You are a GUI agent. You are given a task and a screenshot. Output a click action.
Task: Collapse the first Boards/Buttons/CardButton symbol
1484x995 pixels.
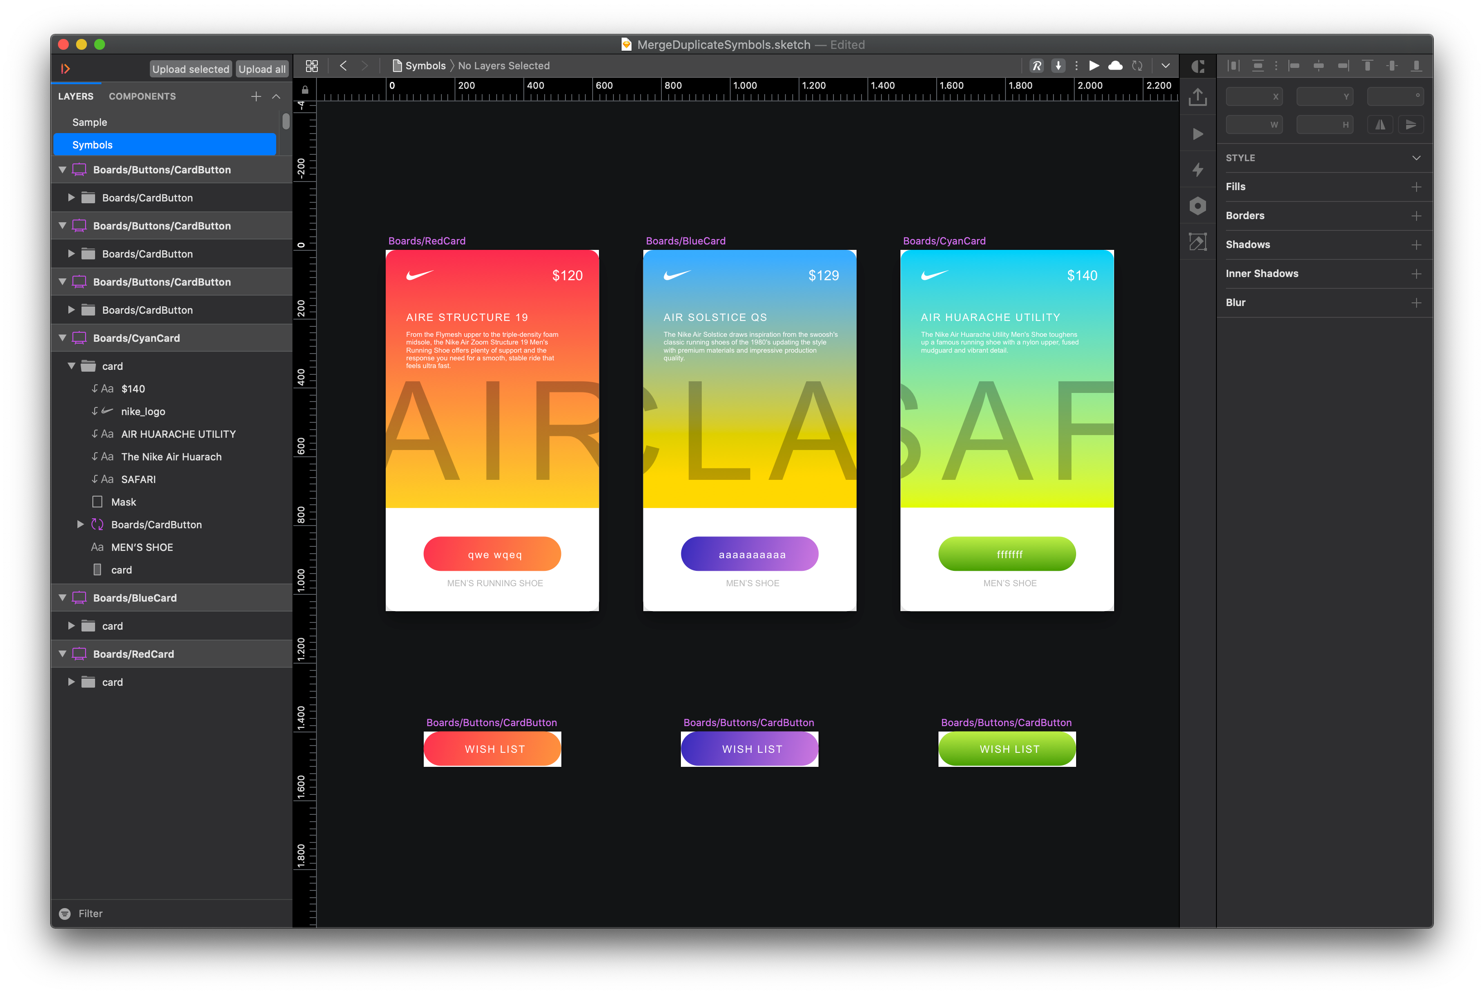[62, 170]
